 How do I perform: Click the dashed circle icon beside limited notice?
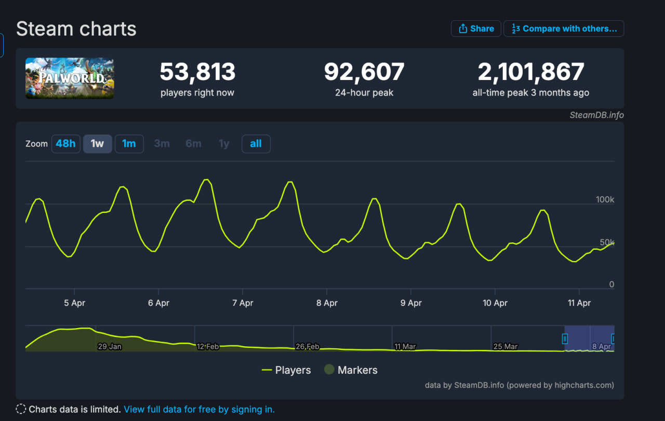21,409
